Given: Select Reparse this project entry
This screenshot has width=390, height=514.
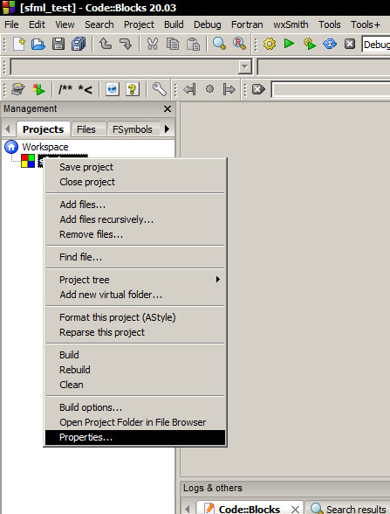Looking at the screenshot, I should (x=135, y=332).
